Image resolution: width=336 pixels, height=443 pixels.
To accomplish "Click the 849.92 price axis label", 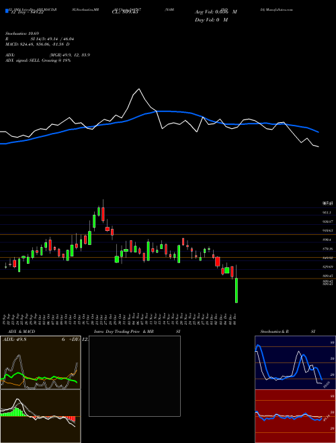I will 327,258.
